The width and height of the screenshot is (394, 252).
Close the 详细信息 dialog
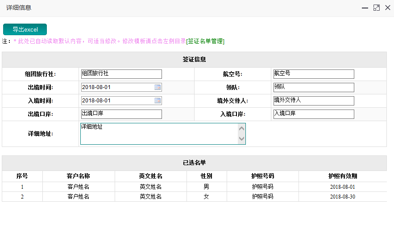tap(387, 8)
